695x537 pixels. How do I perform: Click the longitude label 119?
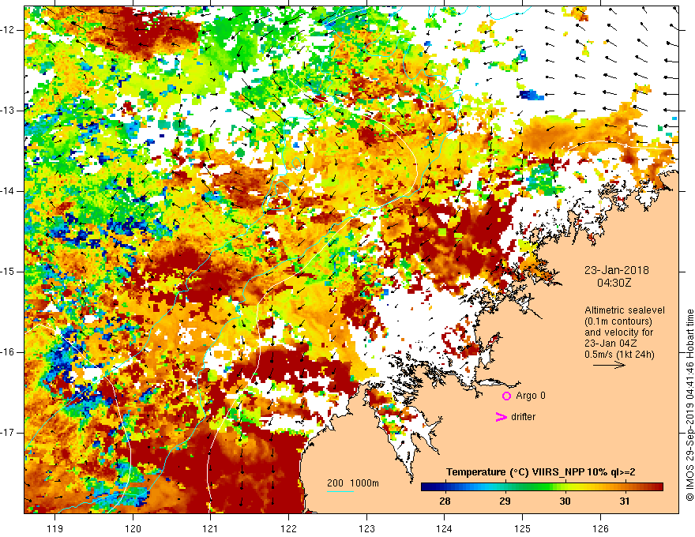point(55,528)
